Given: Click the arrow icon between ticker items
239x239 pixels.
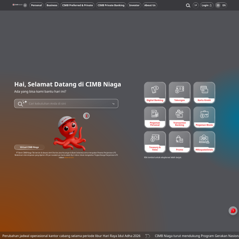Looking at the screenshot, I should tap(147, 236).
